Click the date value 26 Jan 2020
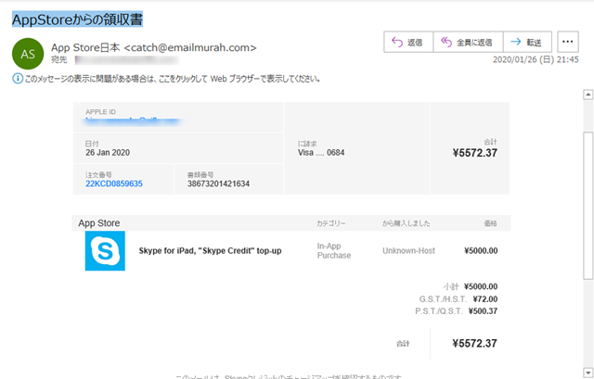Viewport: 594px width, 379px height. click(x=108, y=152)
